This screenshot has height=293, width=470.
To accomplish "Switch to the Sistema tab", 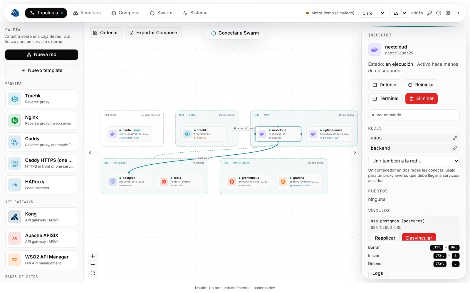I will pyautogui.click(x=195, y=13).
